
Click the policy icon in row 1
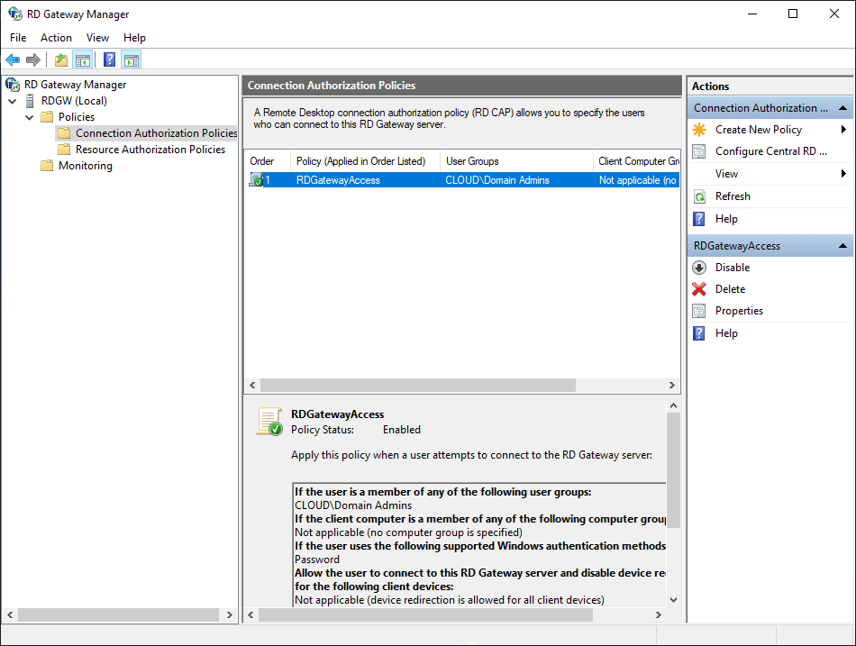click(256, 179)
